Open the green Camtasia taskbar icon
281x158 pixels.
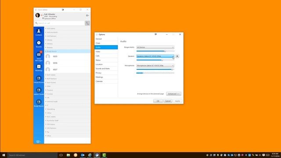[104, 155]
